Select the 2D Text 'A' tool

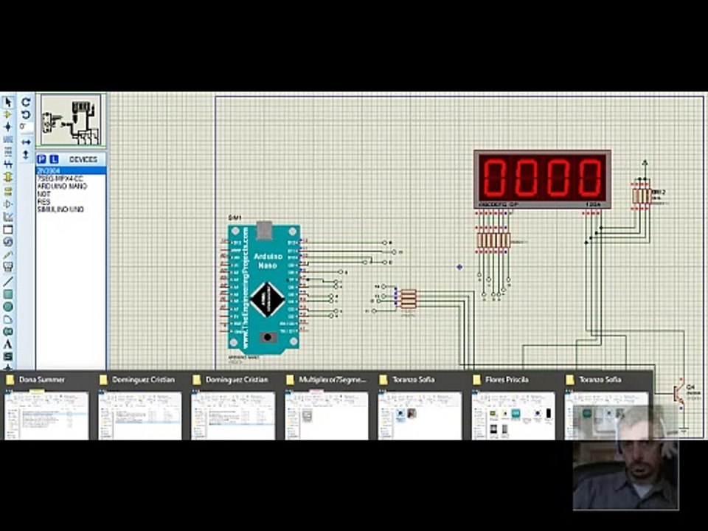7,344
